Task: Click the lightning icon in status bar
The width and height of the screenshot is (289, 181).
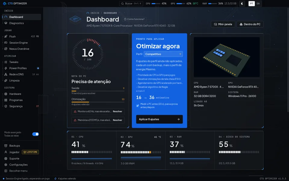Action: coord(55,179)
